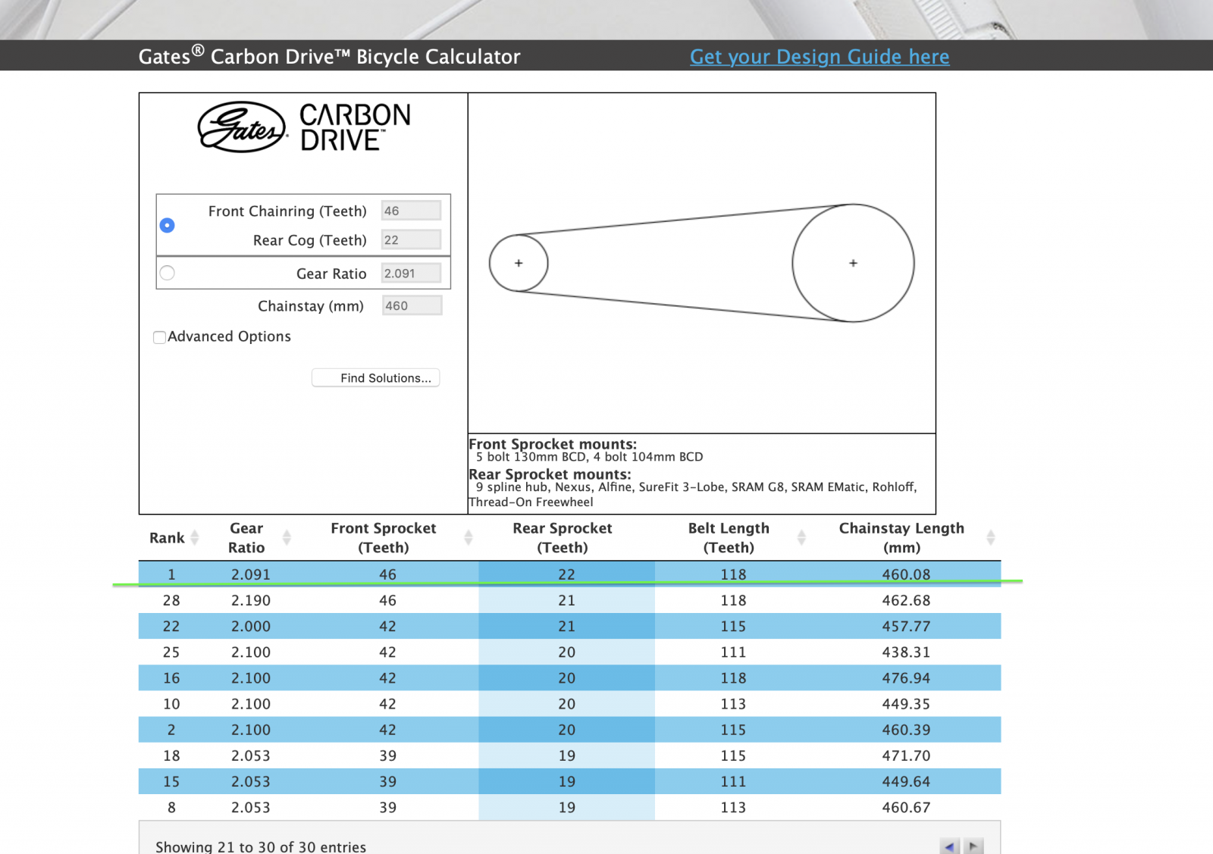Sort table by Gear Ratio arrows
This screenshot has height=854, width=1213.
tap(287, 537)
